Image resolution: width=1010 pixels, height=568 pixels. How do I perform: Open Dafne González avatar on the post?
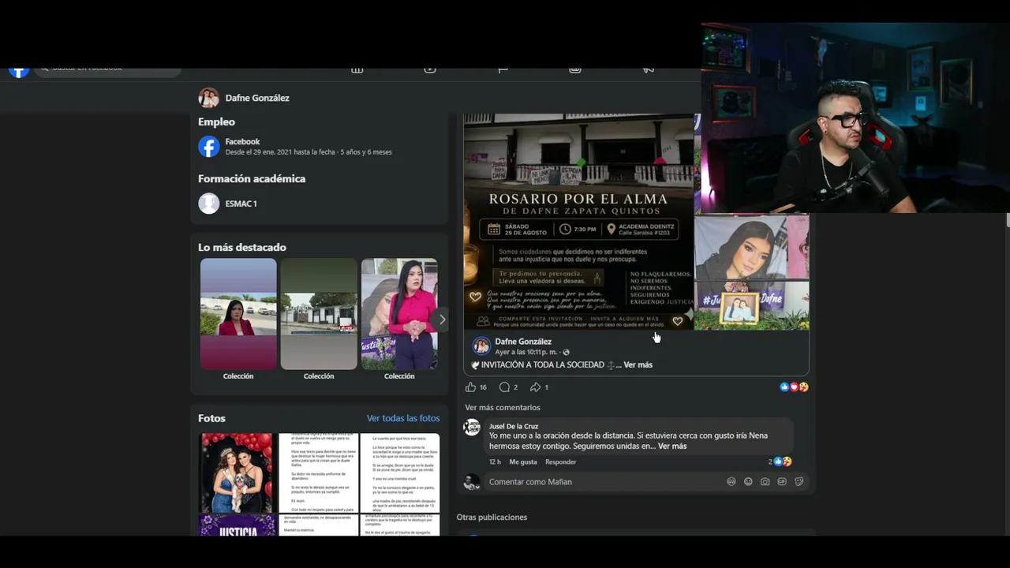point(481,346)
